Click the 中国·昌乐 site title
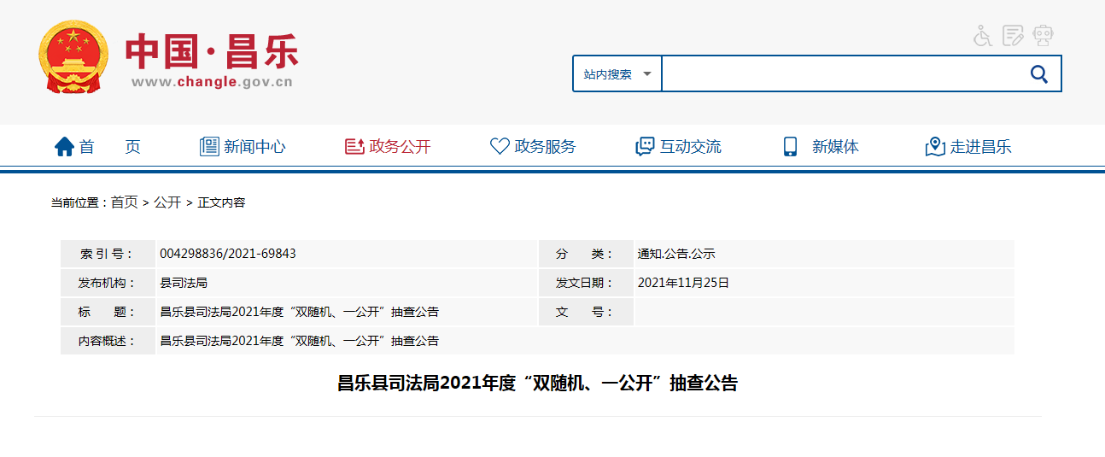 [x=212, y=51]
